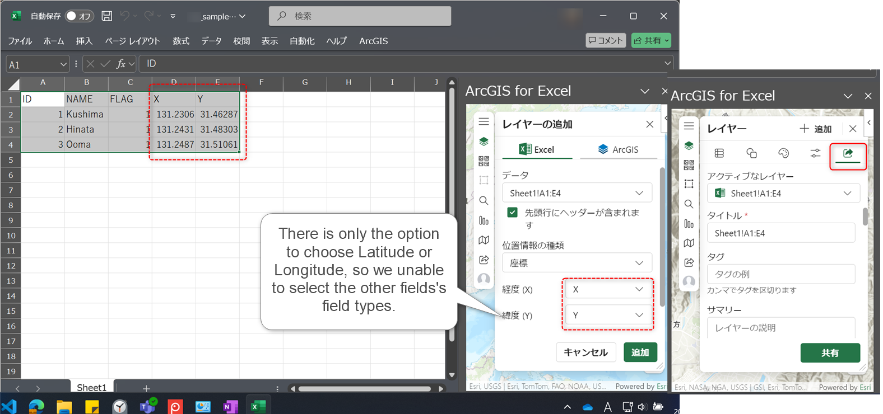The height and width of the screenshot is (414, 883).
Task: Click the Redo arrow in the title bar
Action: [148, 16]
